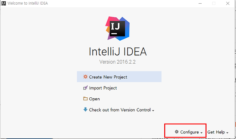Choose the Import Project label
This screenshot has height=139, width=236.
point(103,88)
